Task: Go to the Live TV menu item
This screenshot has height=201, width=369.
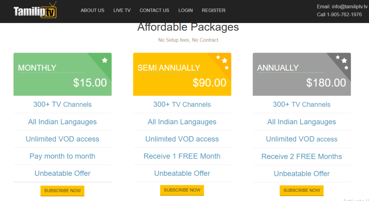Action: pos(122,10)
